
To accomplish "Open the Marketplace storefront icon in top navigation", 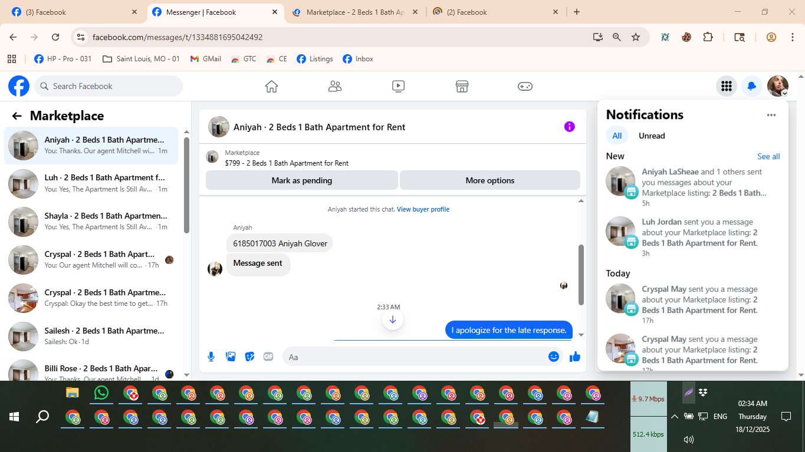I will point(462,87).
